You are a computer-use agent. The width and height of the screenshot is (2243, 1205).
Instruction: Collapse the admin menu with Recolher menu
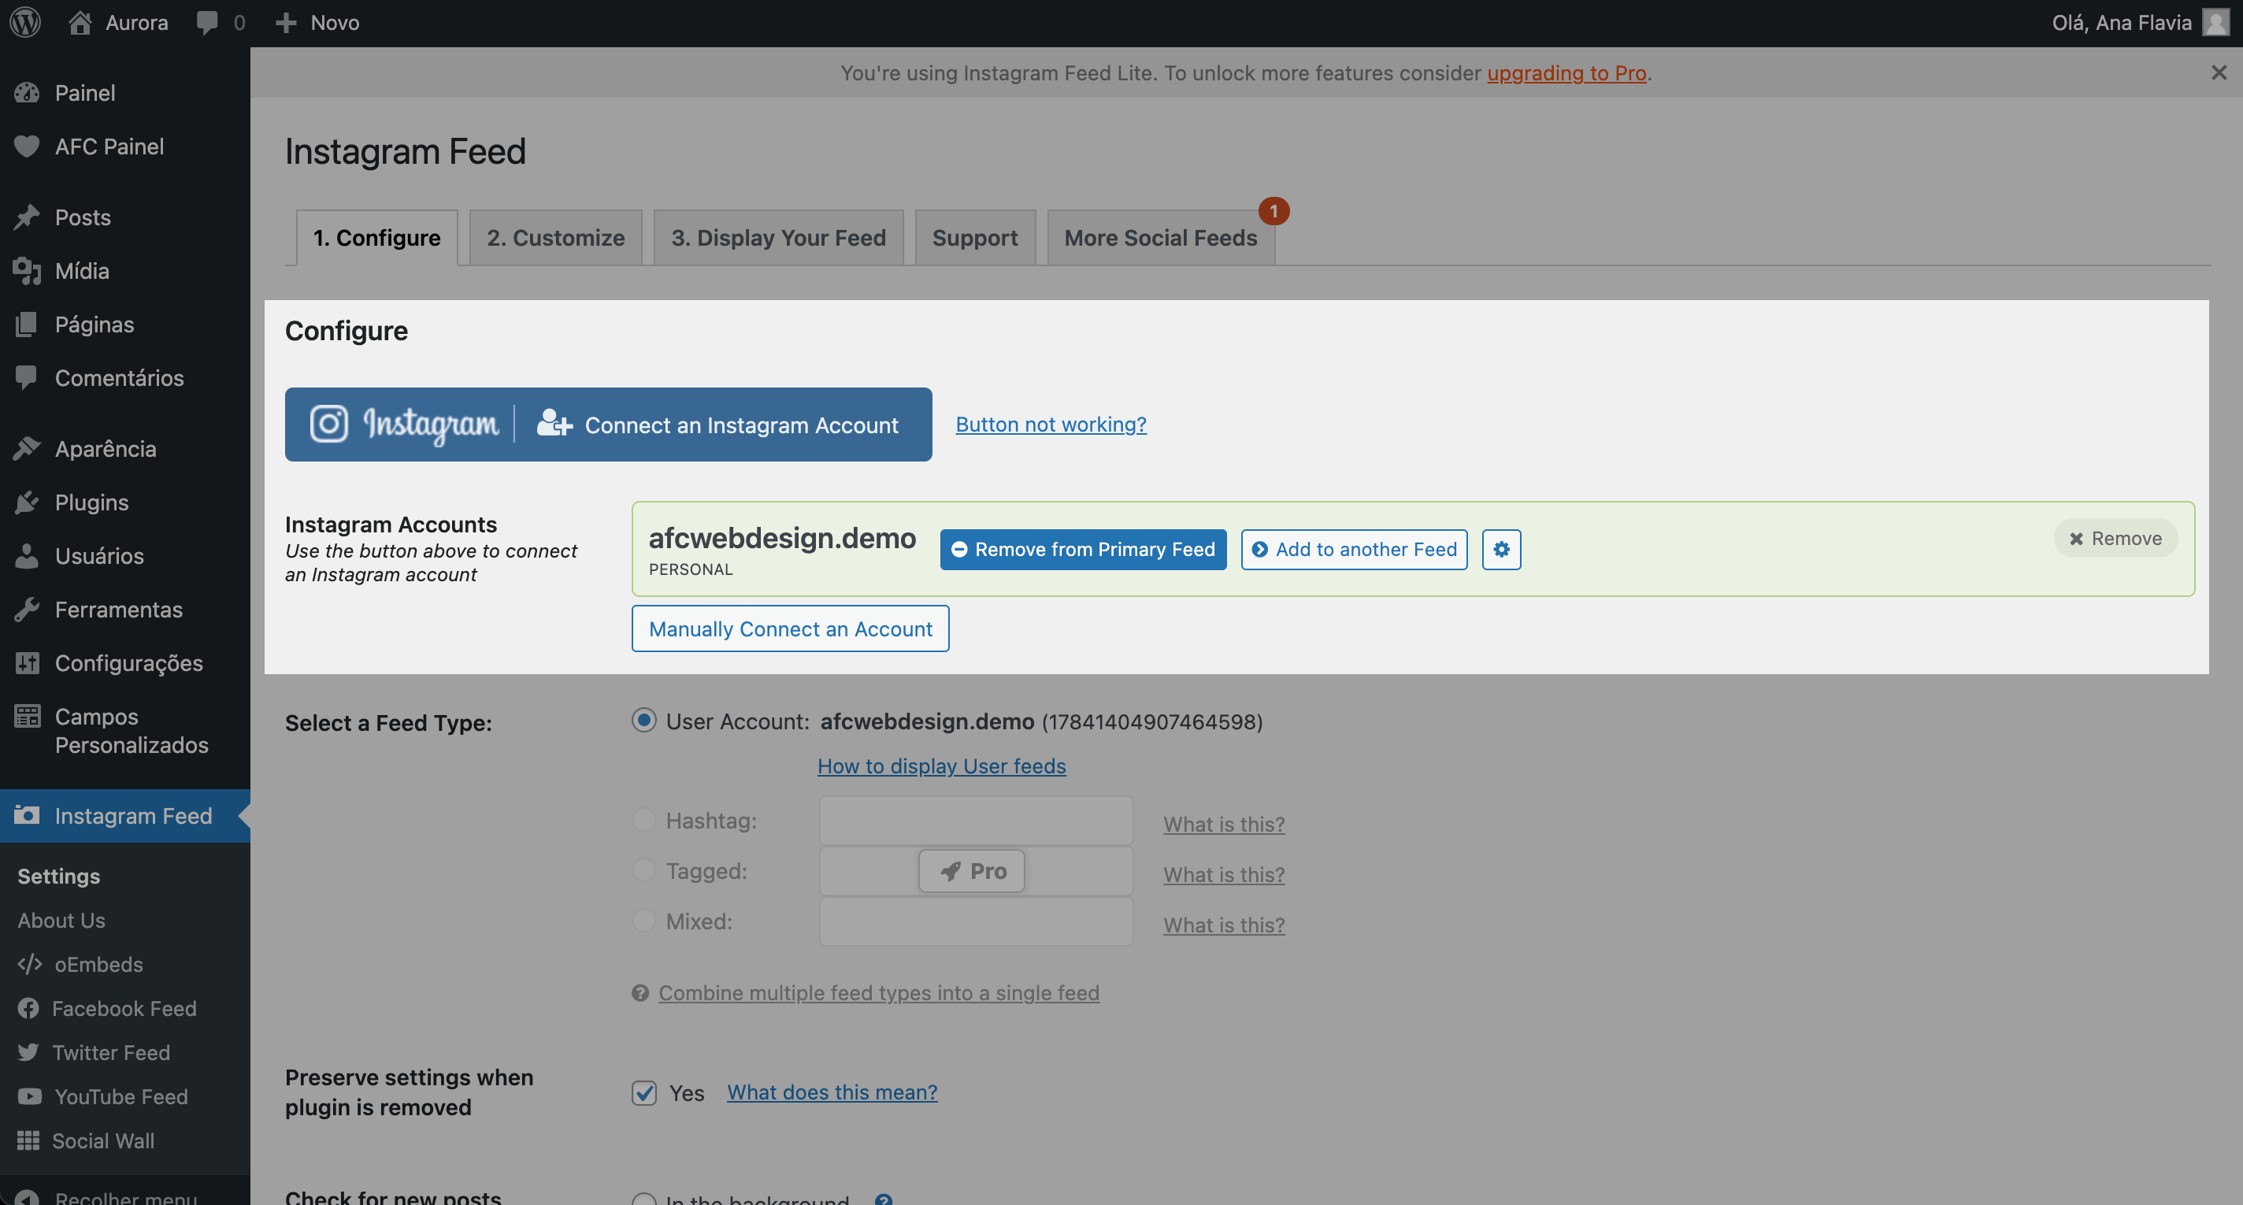pyautogui.click(x=125, y=1196)
